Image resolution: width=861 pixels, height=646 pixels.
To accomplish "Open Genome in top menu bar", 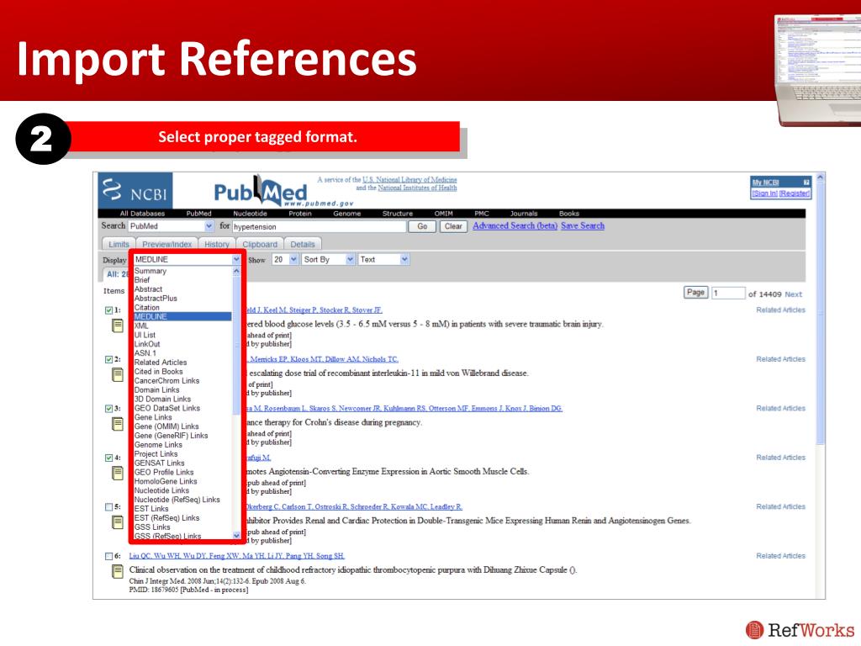I will 347,214.
